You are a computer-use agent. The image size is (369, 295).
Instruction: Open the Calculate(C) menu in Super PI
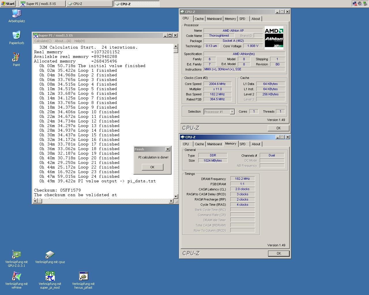[x=43, y=41]
